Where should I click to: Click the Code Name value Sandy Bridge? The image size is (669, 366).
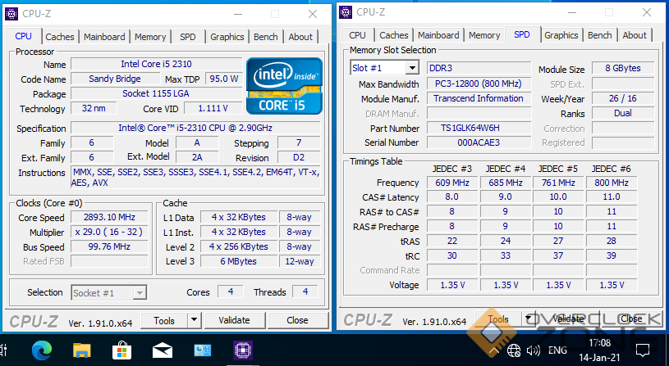115,79
